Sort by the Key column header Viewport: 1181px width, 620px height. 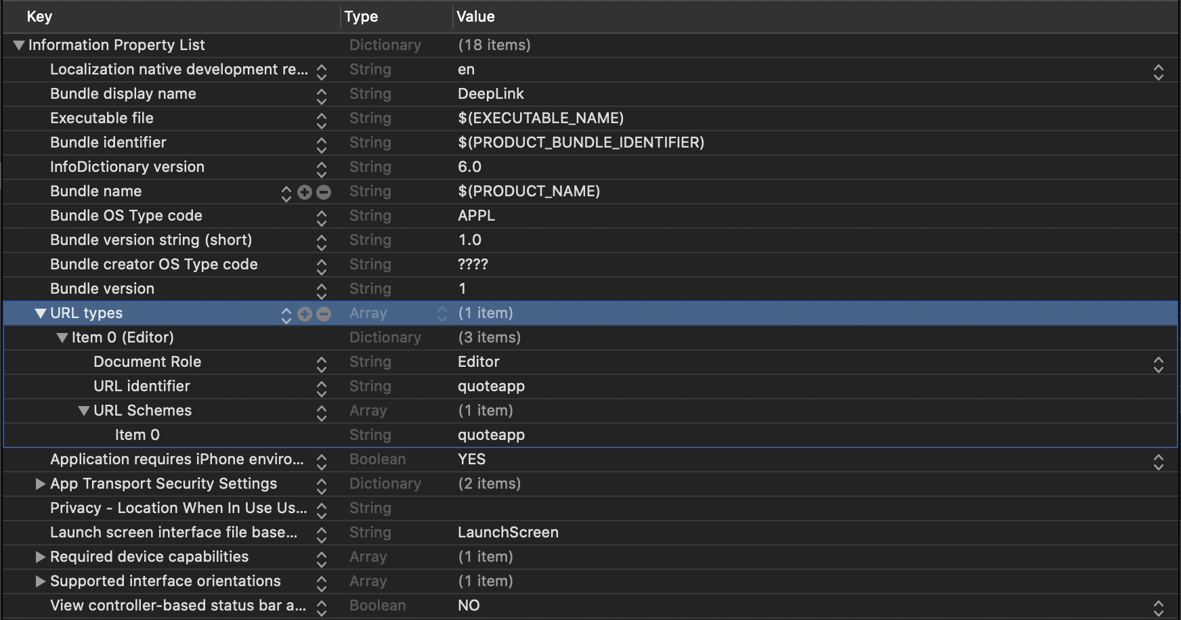[x=39, y=17]
